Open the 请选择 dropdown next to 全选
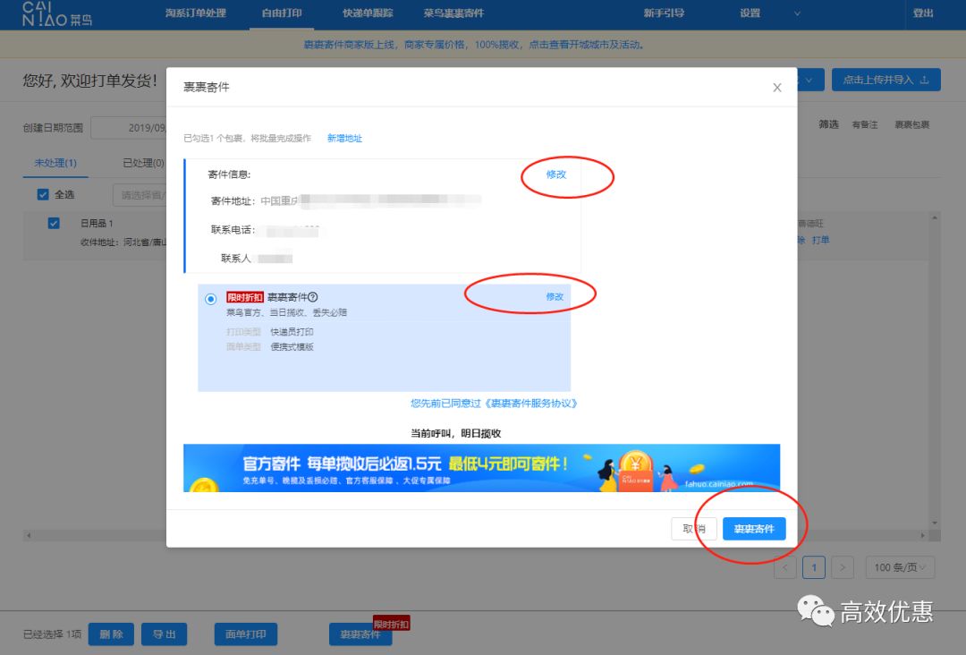The height and width of the screenshot is (655, 966). click(x=140, y=195)
